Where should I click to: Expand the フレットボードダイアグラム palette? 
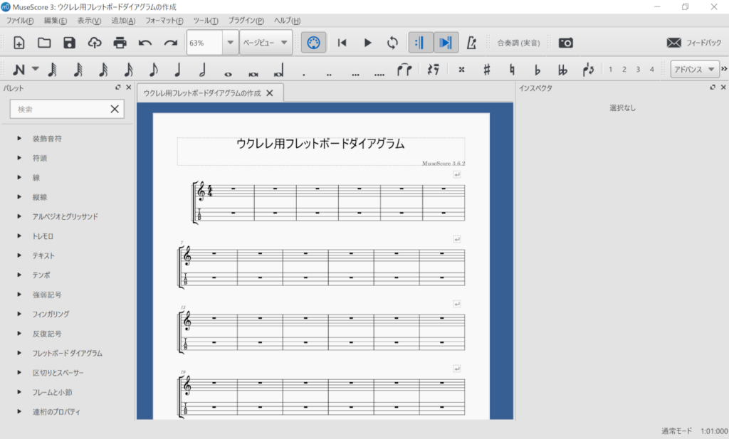[x=68, y=353]
